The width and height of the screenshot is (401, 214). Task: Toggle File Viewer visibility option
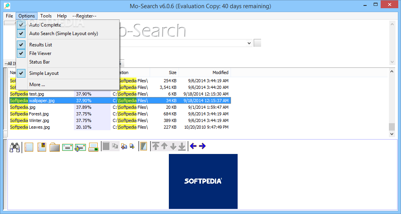[x=68, y=53]
